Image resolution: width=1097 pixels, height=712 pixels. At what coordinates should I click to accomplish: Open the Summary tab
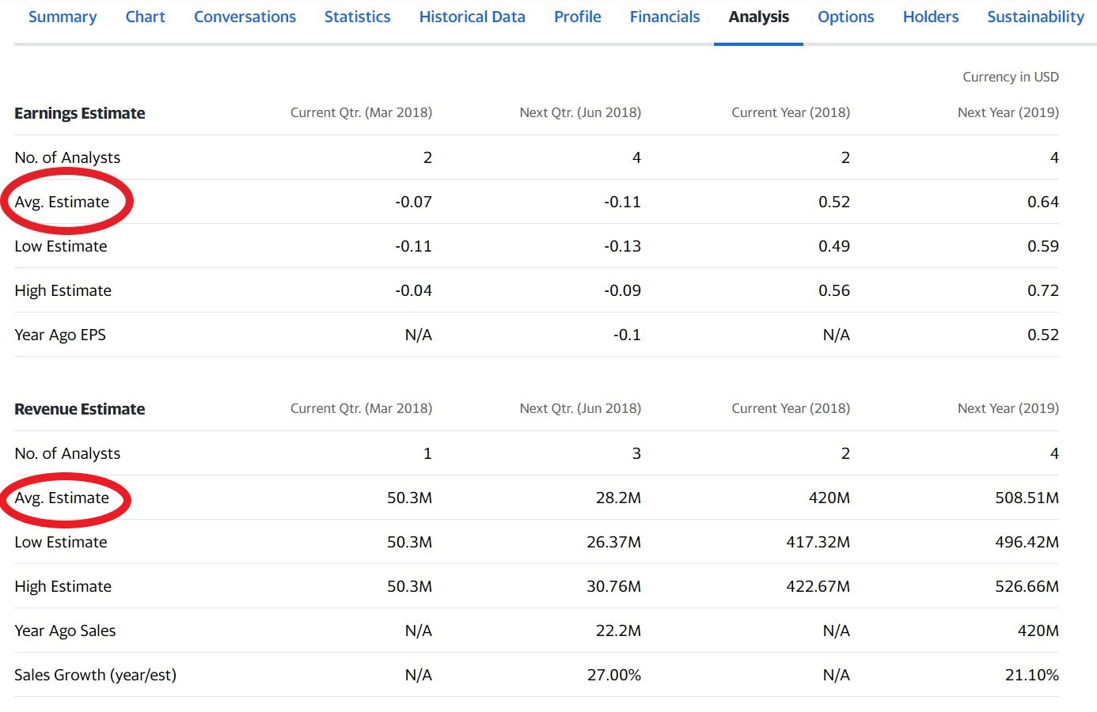click(63, 17)
